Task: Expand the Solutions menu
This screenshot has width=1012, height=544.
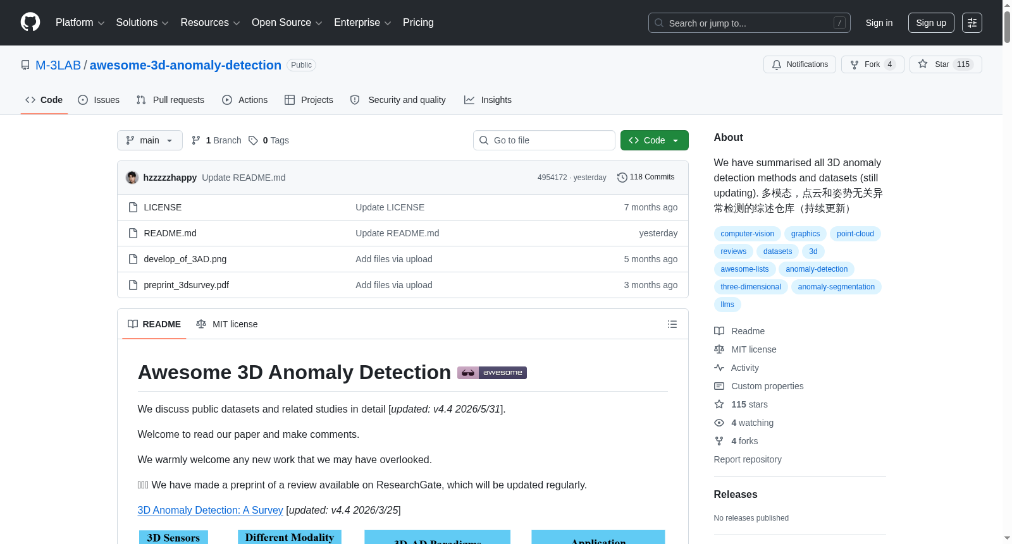Action: tap(142, 23)
